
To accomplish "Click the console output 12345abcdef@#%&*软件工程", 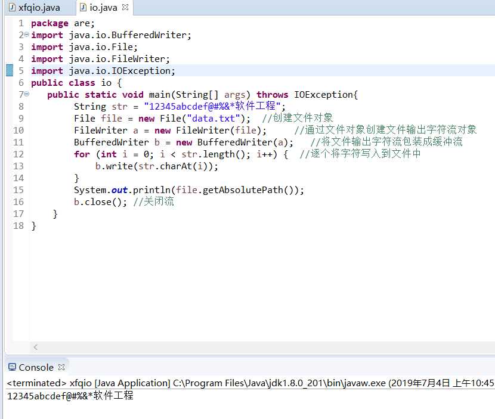I will click(x=70, y=396).
